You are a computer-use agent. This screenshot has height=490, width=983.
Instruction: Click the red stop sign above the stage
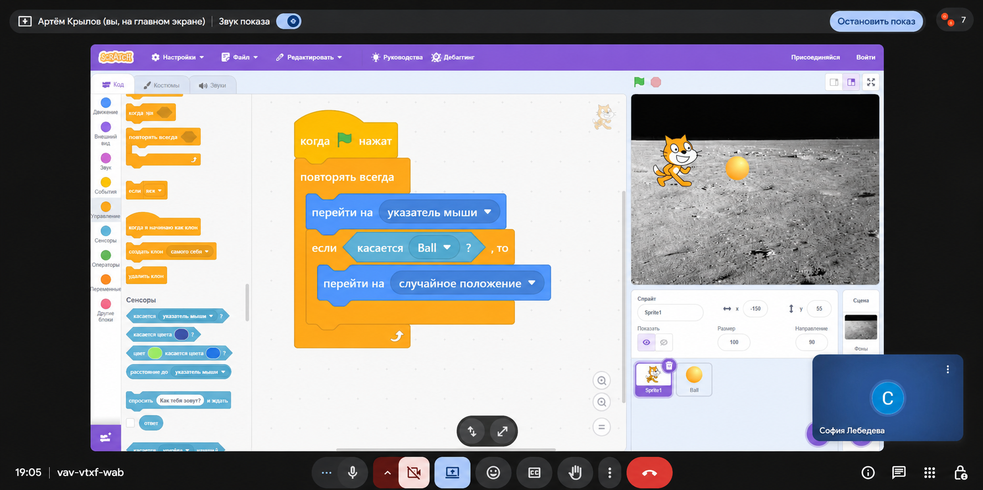[656, 82]
